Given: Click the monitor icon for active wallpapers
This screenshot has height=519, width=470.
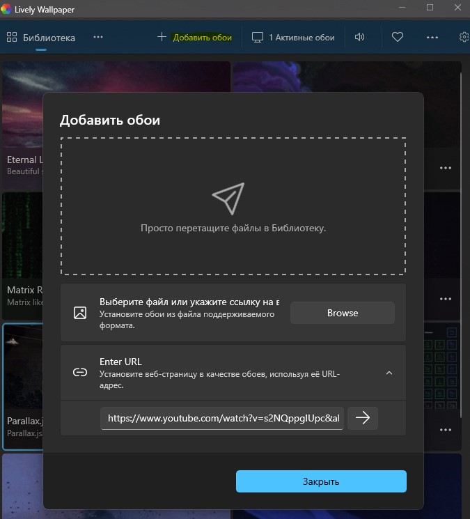Looking at the screenshot, I should click(x=258, y=38).
